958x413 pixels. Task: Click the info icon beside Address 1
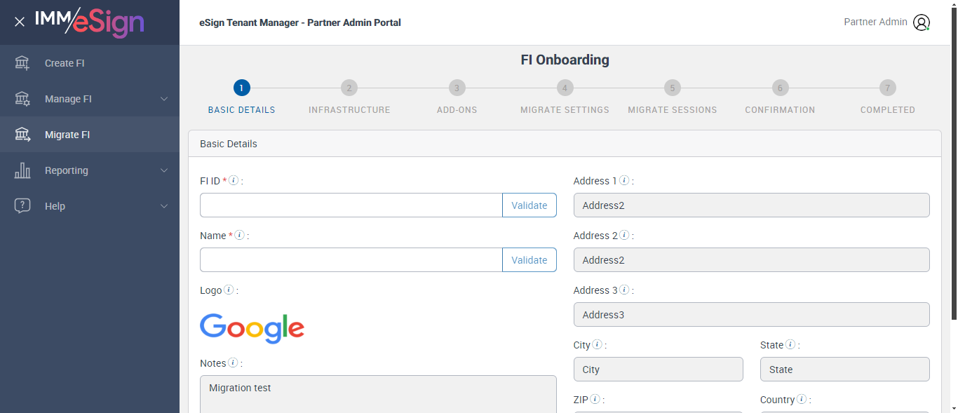pos(624,181)
